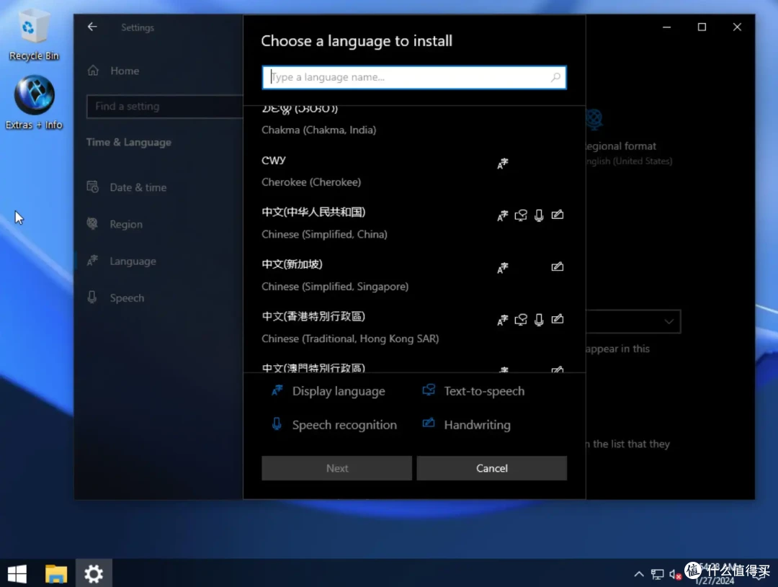This screenshot has height=587, width=778.
Task: Maximize the Settings window
Action: (702, 27)
